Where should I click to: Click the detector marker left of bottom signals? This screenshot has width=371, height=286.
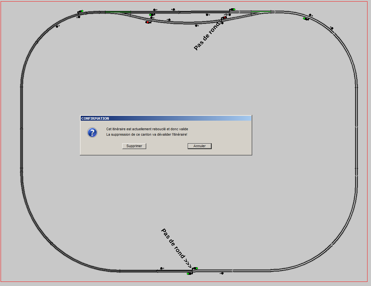pos(162,268)
